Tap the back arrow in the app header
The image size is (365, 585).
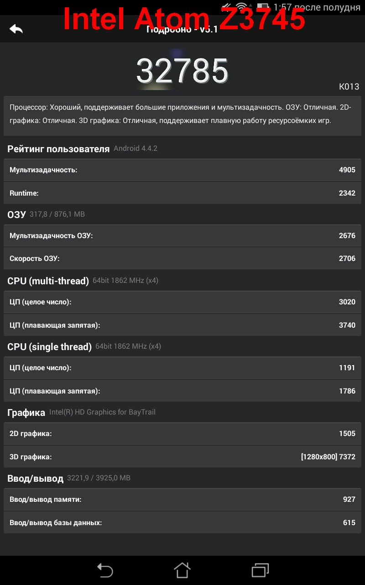(x=16, y=29)
